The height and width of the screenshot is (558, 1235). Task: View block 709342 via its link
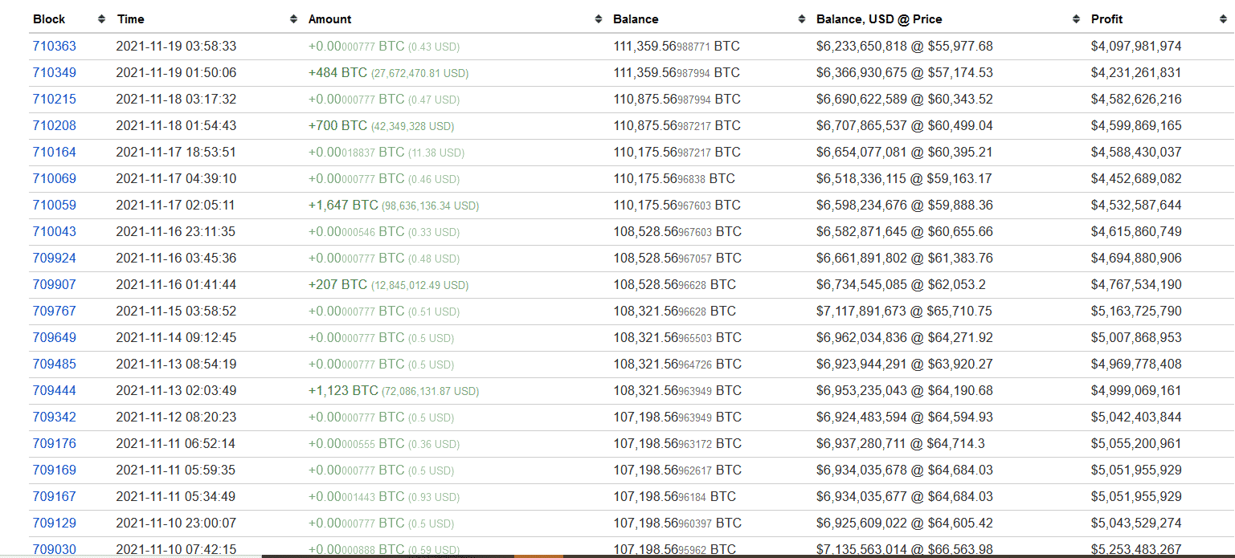tap(54, 417)
